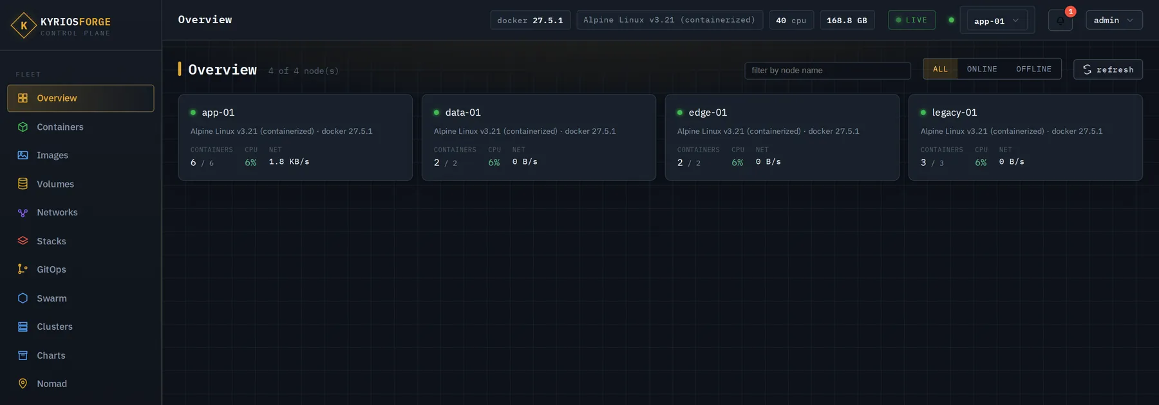Click the Charts archive icon

coord(23,355)
